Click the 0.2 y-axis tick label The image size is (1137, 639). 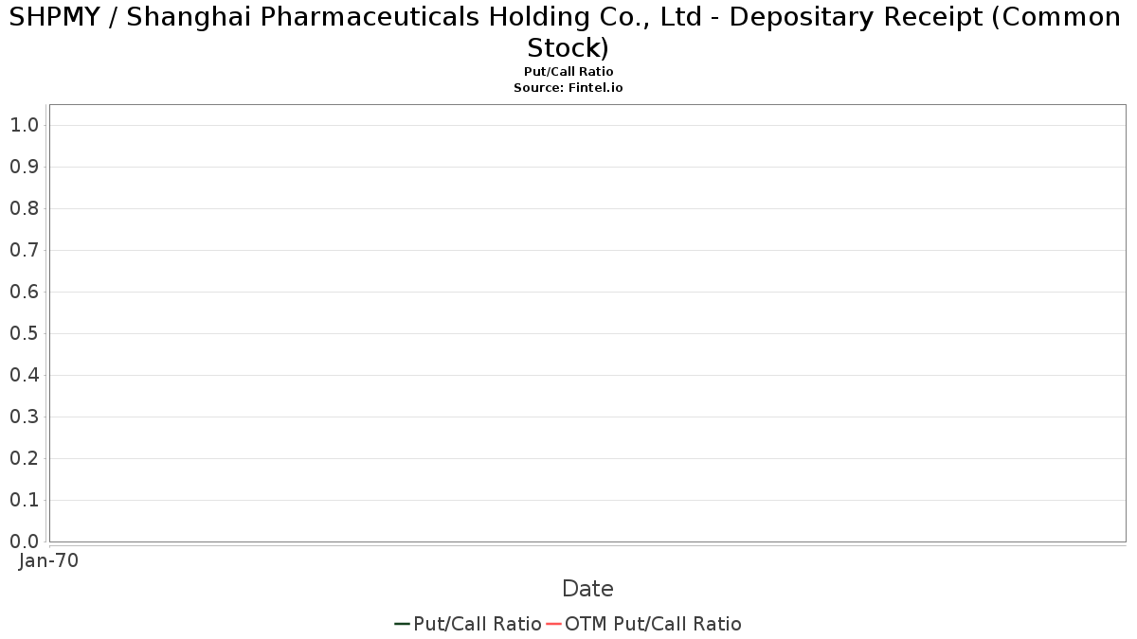[24, 458]
